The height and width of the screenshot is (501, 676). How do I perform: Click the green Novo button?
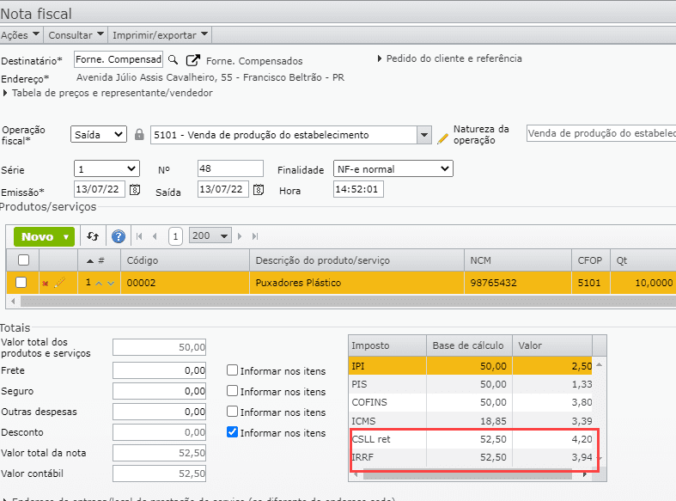44,236
